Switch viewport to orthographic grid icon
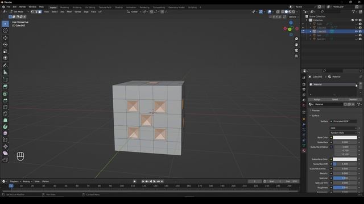The width and height of the screenshot is (364, 204). pos(296,56)
